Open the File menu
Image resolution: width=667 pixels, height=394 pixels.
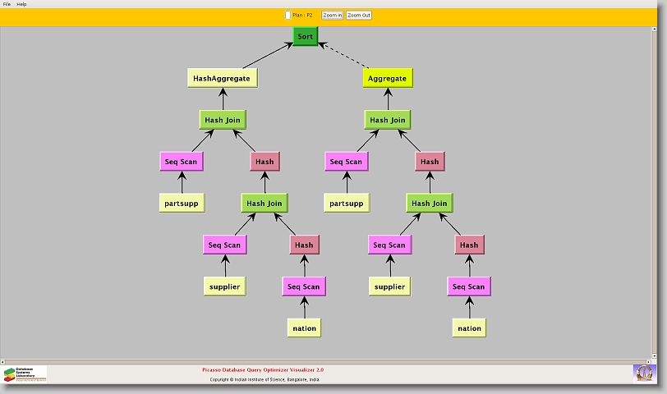7,4
